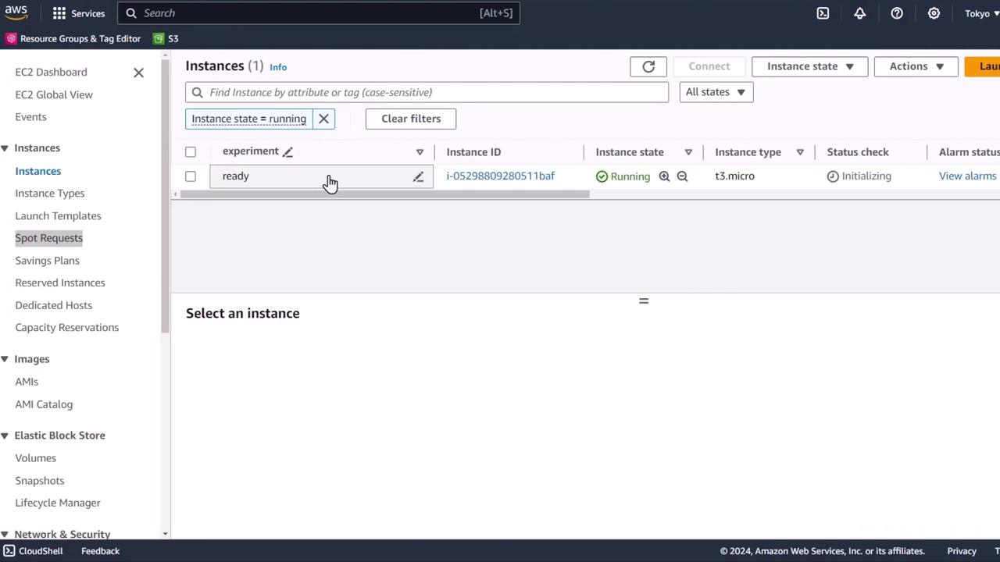Open the help question-mark menu
This screenshot has height=562, width=1000.
[897, 13]
